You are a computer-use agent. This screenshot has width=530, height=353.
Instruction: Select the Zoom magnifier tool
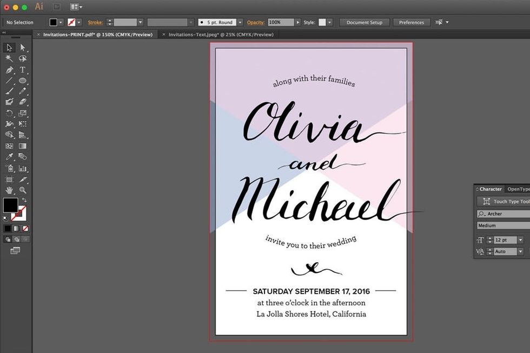pos(23,190)
